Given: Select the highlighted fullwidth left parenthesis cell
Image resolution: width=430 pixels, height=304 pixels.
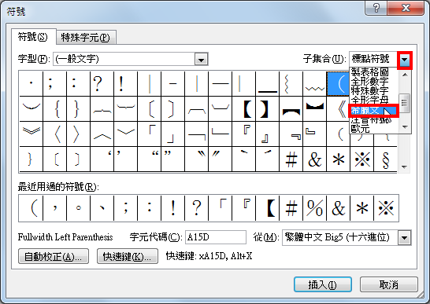Looking at the screenshot, I should click(x=338, y=83).
